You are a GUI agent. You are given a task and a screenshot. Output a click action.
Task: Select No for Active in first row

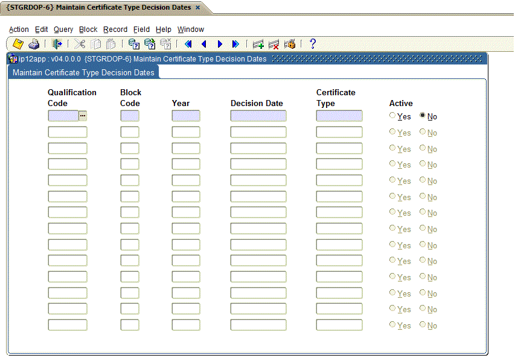click(423, 116)
